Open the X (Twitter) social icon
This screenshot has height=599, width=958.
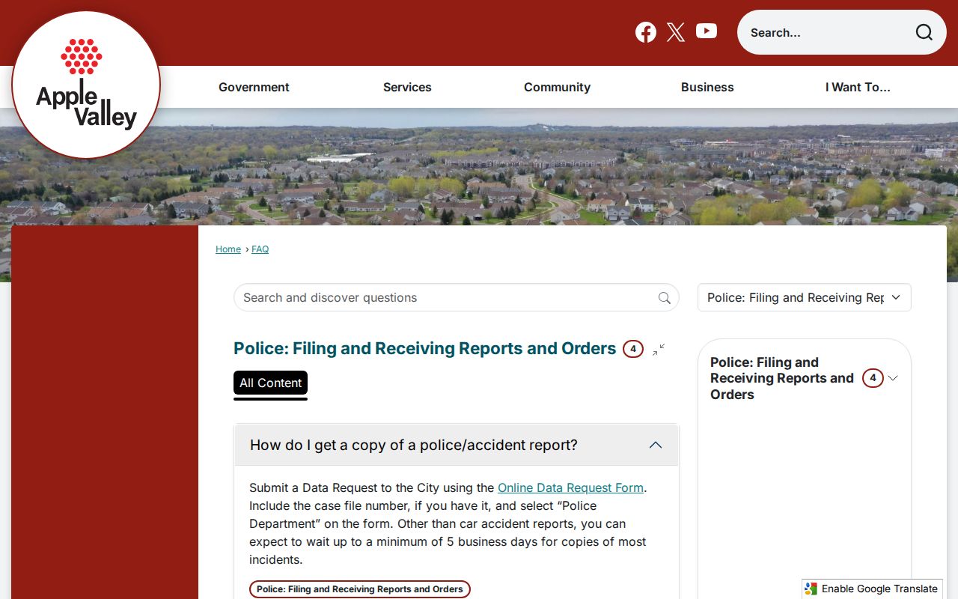coord(676,32)
